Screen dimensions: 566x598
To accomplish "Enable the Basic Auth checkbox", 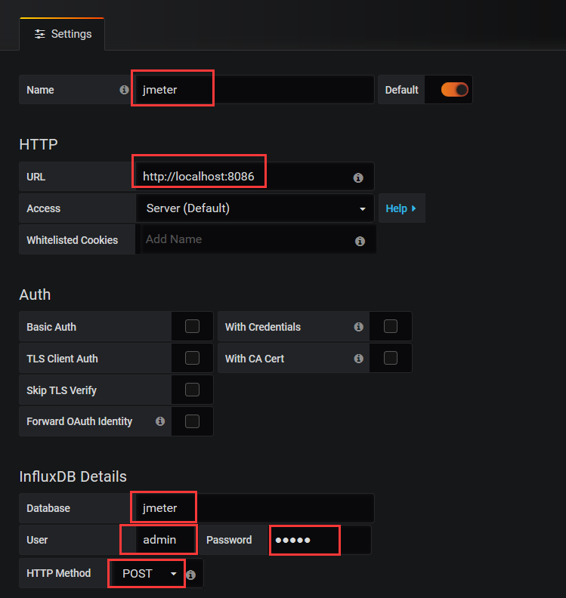I will 193,326.
